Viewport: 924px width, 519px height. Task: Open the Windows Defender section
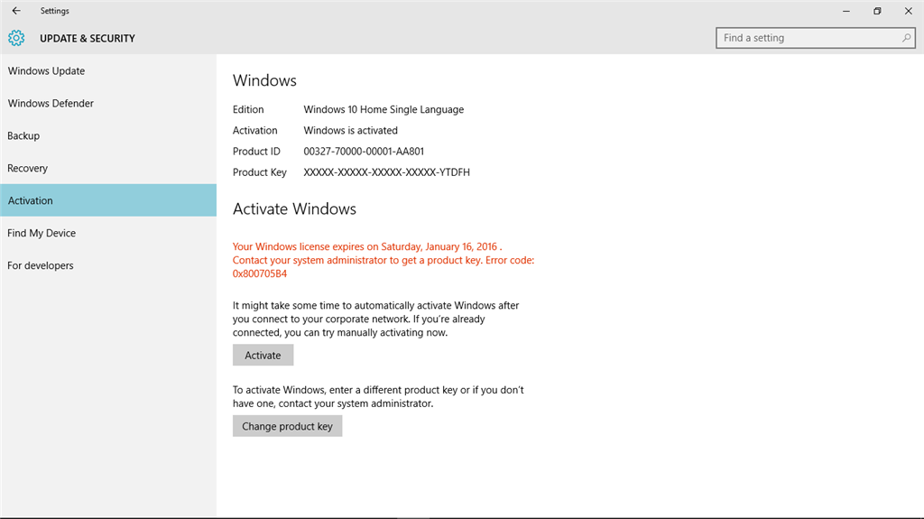(108, 103)
